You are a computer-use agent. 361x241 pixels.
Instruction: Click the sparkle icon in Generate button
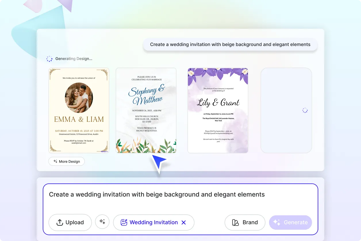(276, 222)
